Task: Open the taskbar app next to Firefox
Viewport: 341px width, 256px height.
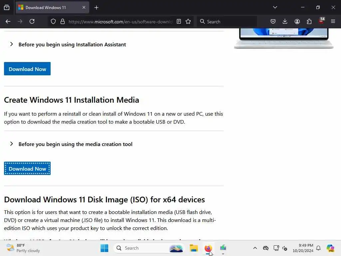Action: [223, 248]
